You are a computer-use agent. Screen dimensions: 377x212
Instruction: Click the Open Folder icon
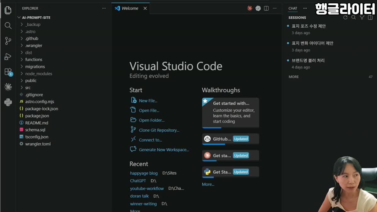[133, 120]
